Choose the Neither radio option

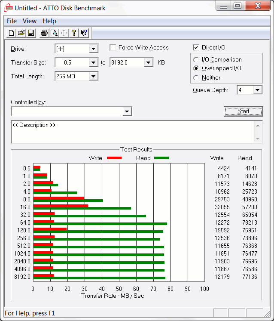196,78
